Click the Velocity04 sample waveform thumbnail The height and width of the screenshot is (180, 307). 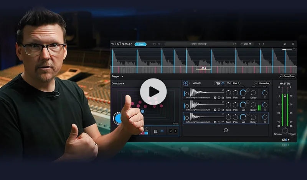pos(206,92)
